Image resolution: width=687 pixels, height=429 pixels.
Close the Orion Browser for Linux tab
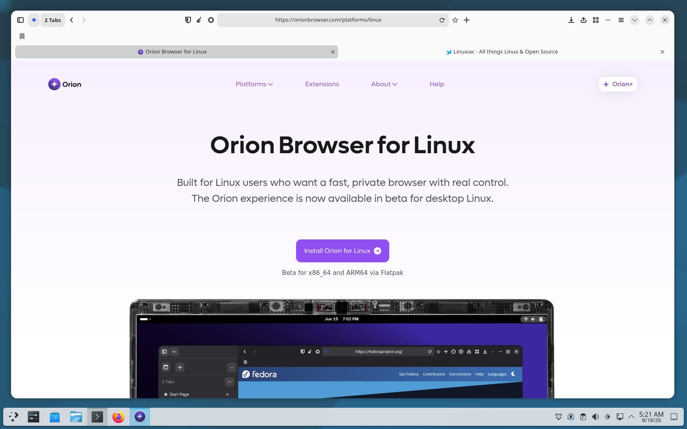coord(333,52)
